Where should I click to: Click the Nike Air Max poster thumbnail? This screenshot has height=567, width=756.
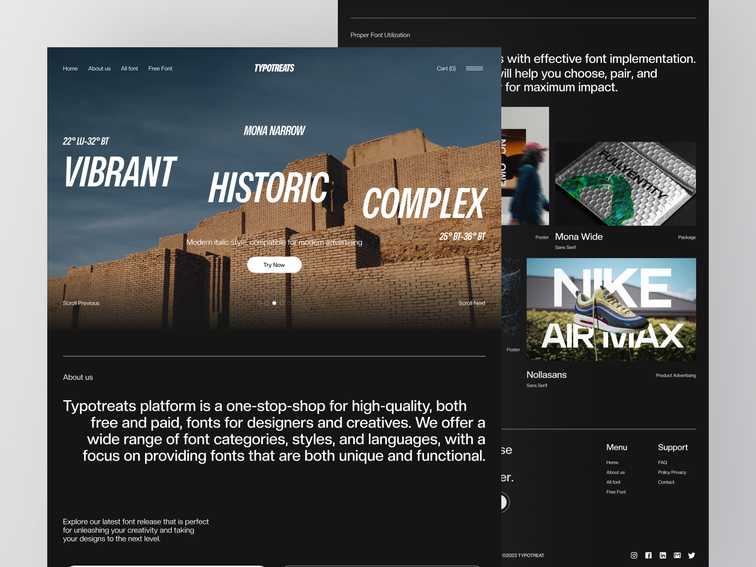coord(611,309)
